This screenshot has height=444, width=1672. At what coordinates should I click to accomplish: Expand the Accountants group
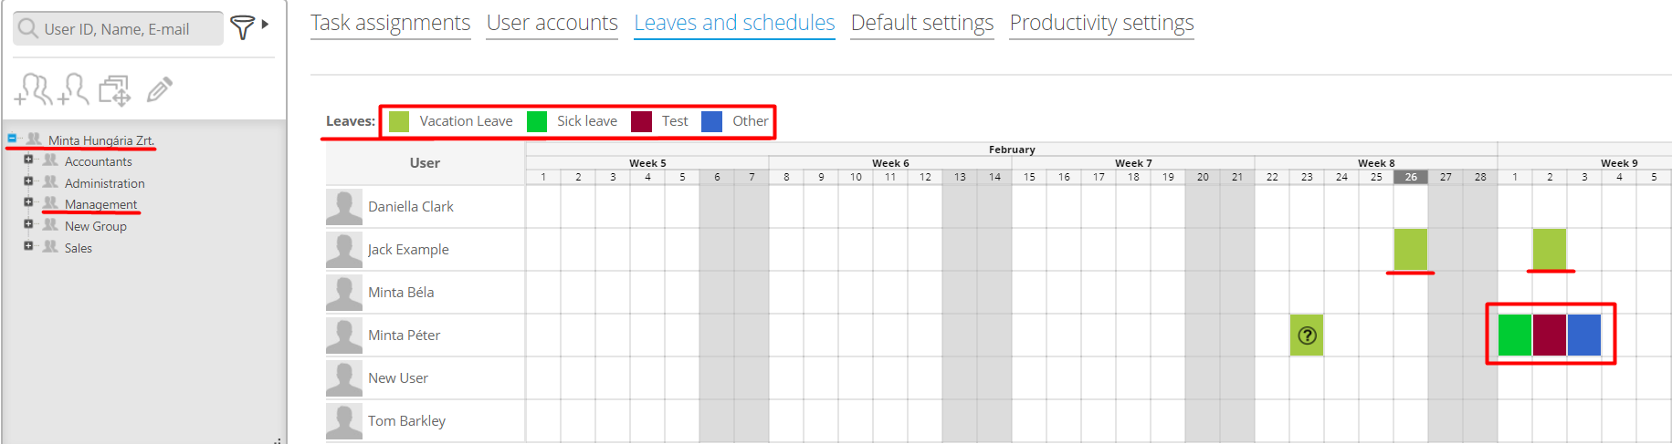pyautogui.click(x=28, y=160)
